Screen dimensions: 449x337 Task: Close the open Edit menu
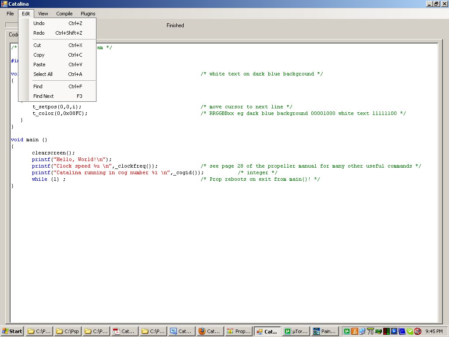click(26, 14)
